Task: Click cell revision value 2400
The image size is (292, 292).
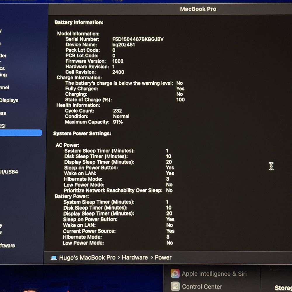Action: 118,72
